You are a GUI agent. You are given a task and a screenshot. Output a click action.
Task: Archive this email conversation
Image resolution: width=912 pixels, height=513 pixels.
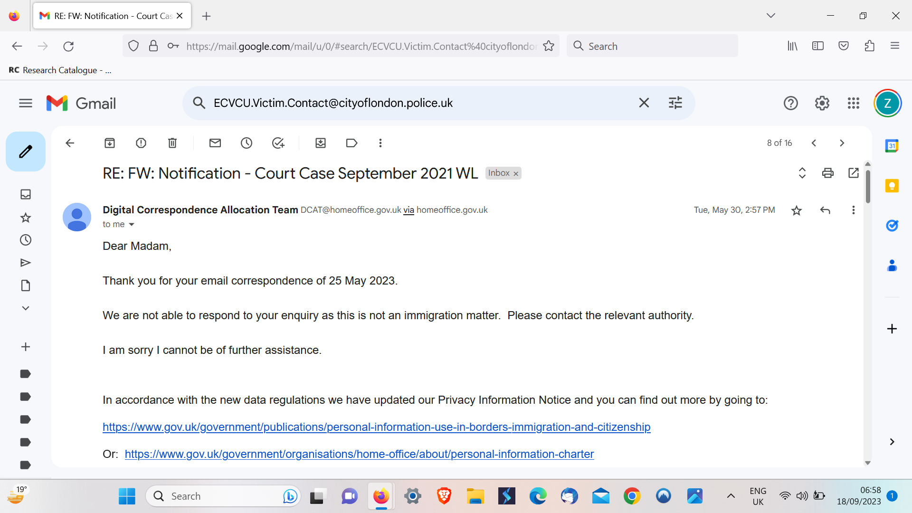click(110, 143)
